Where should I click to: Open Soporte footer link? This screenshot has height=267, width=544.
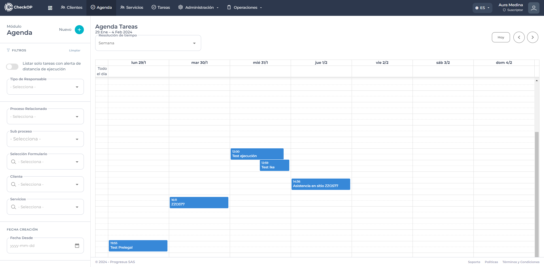click(x=474, y=262)
